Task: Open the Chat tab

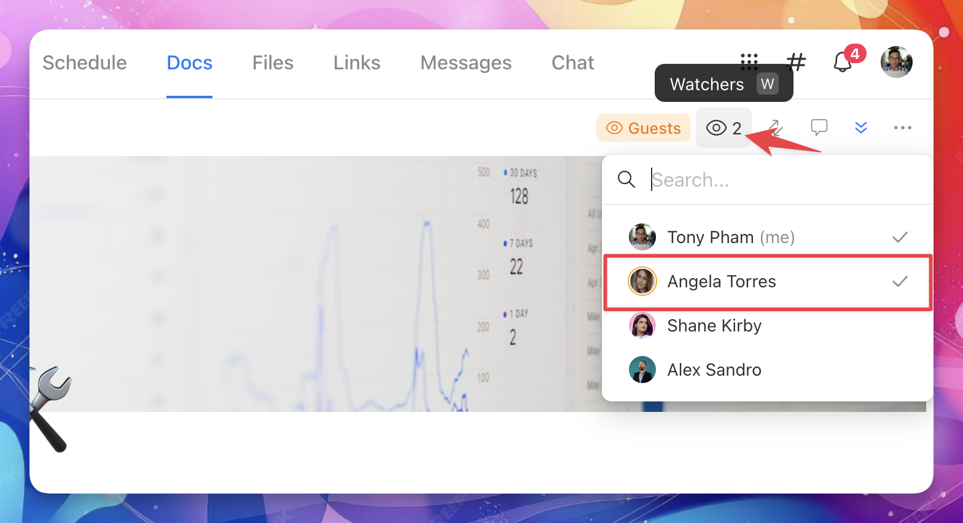Action: click(x=572, y=63)
